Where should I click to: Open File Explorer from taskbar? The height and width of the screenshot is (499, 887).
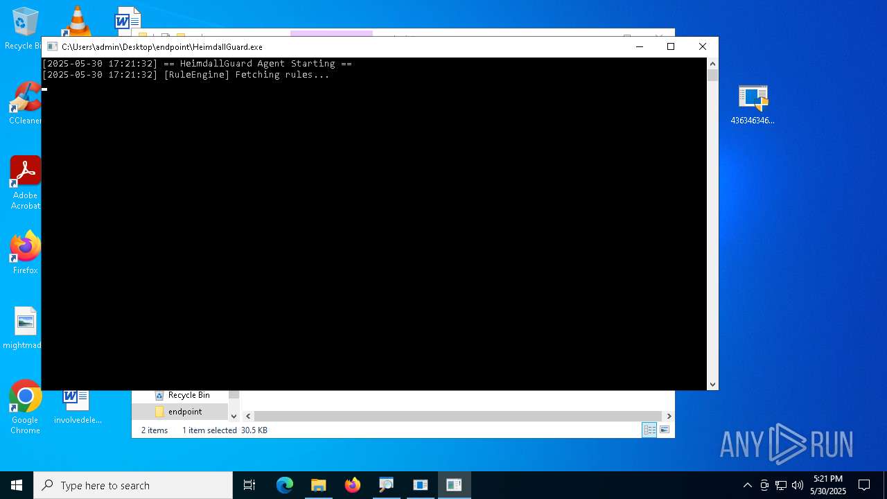pos(318,485)
